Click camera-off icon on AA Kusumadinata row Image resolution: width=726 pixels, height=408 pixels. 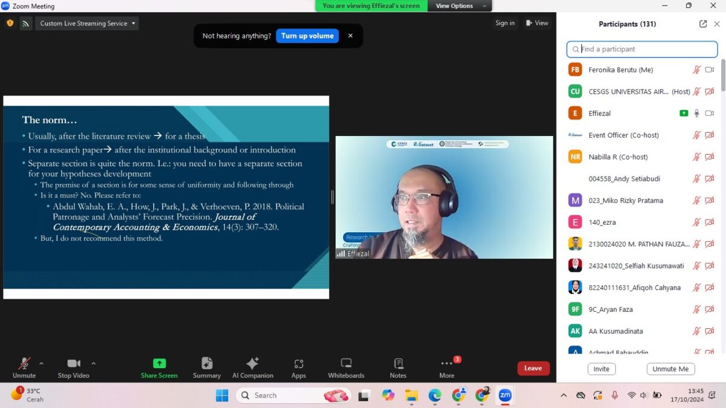coord(710,331)
